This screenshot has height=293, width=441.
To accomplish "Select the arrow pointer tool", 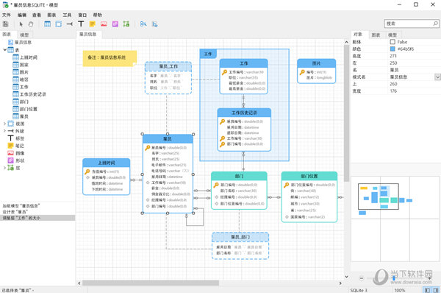I will (x=21, y=24).
